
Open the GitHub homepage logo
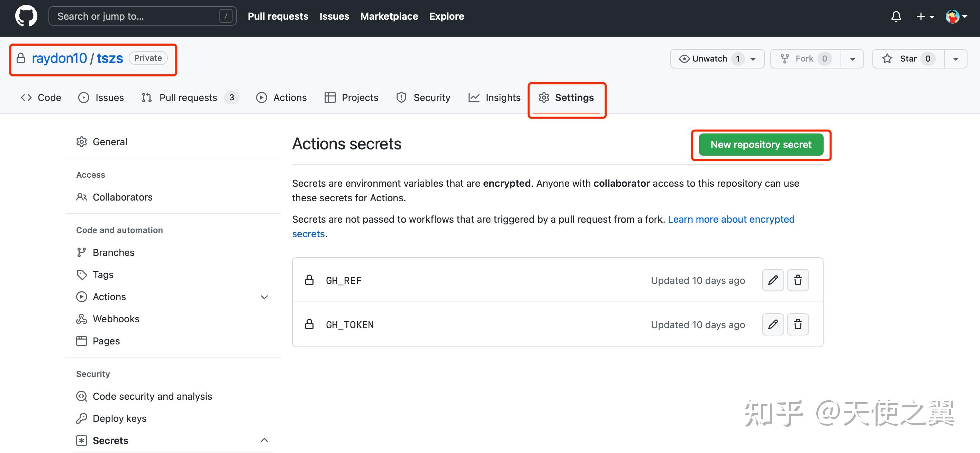coord(26,16)
